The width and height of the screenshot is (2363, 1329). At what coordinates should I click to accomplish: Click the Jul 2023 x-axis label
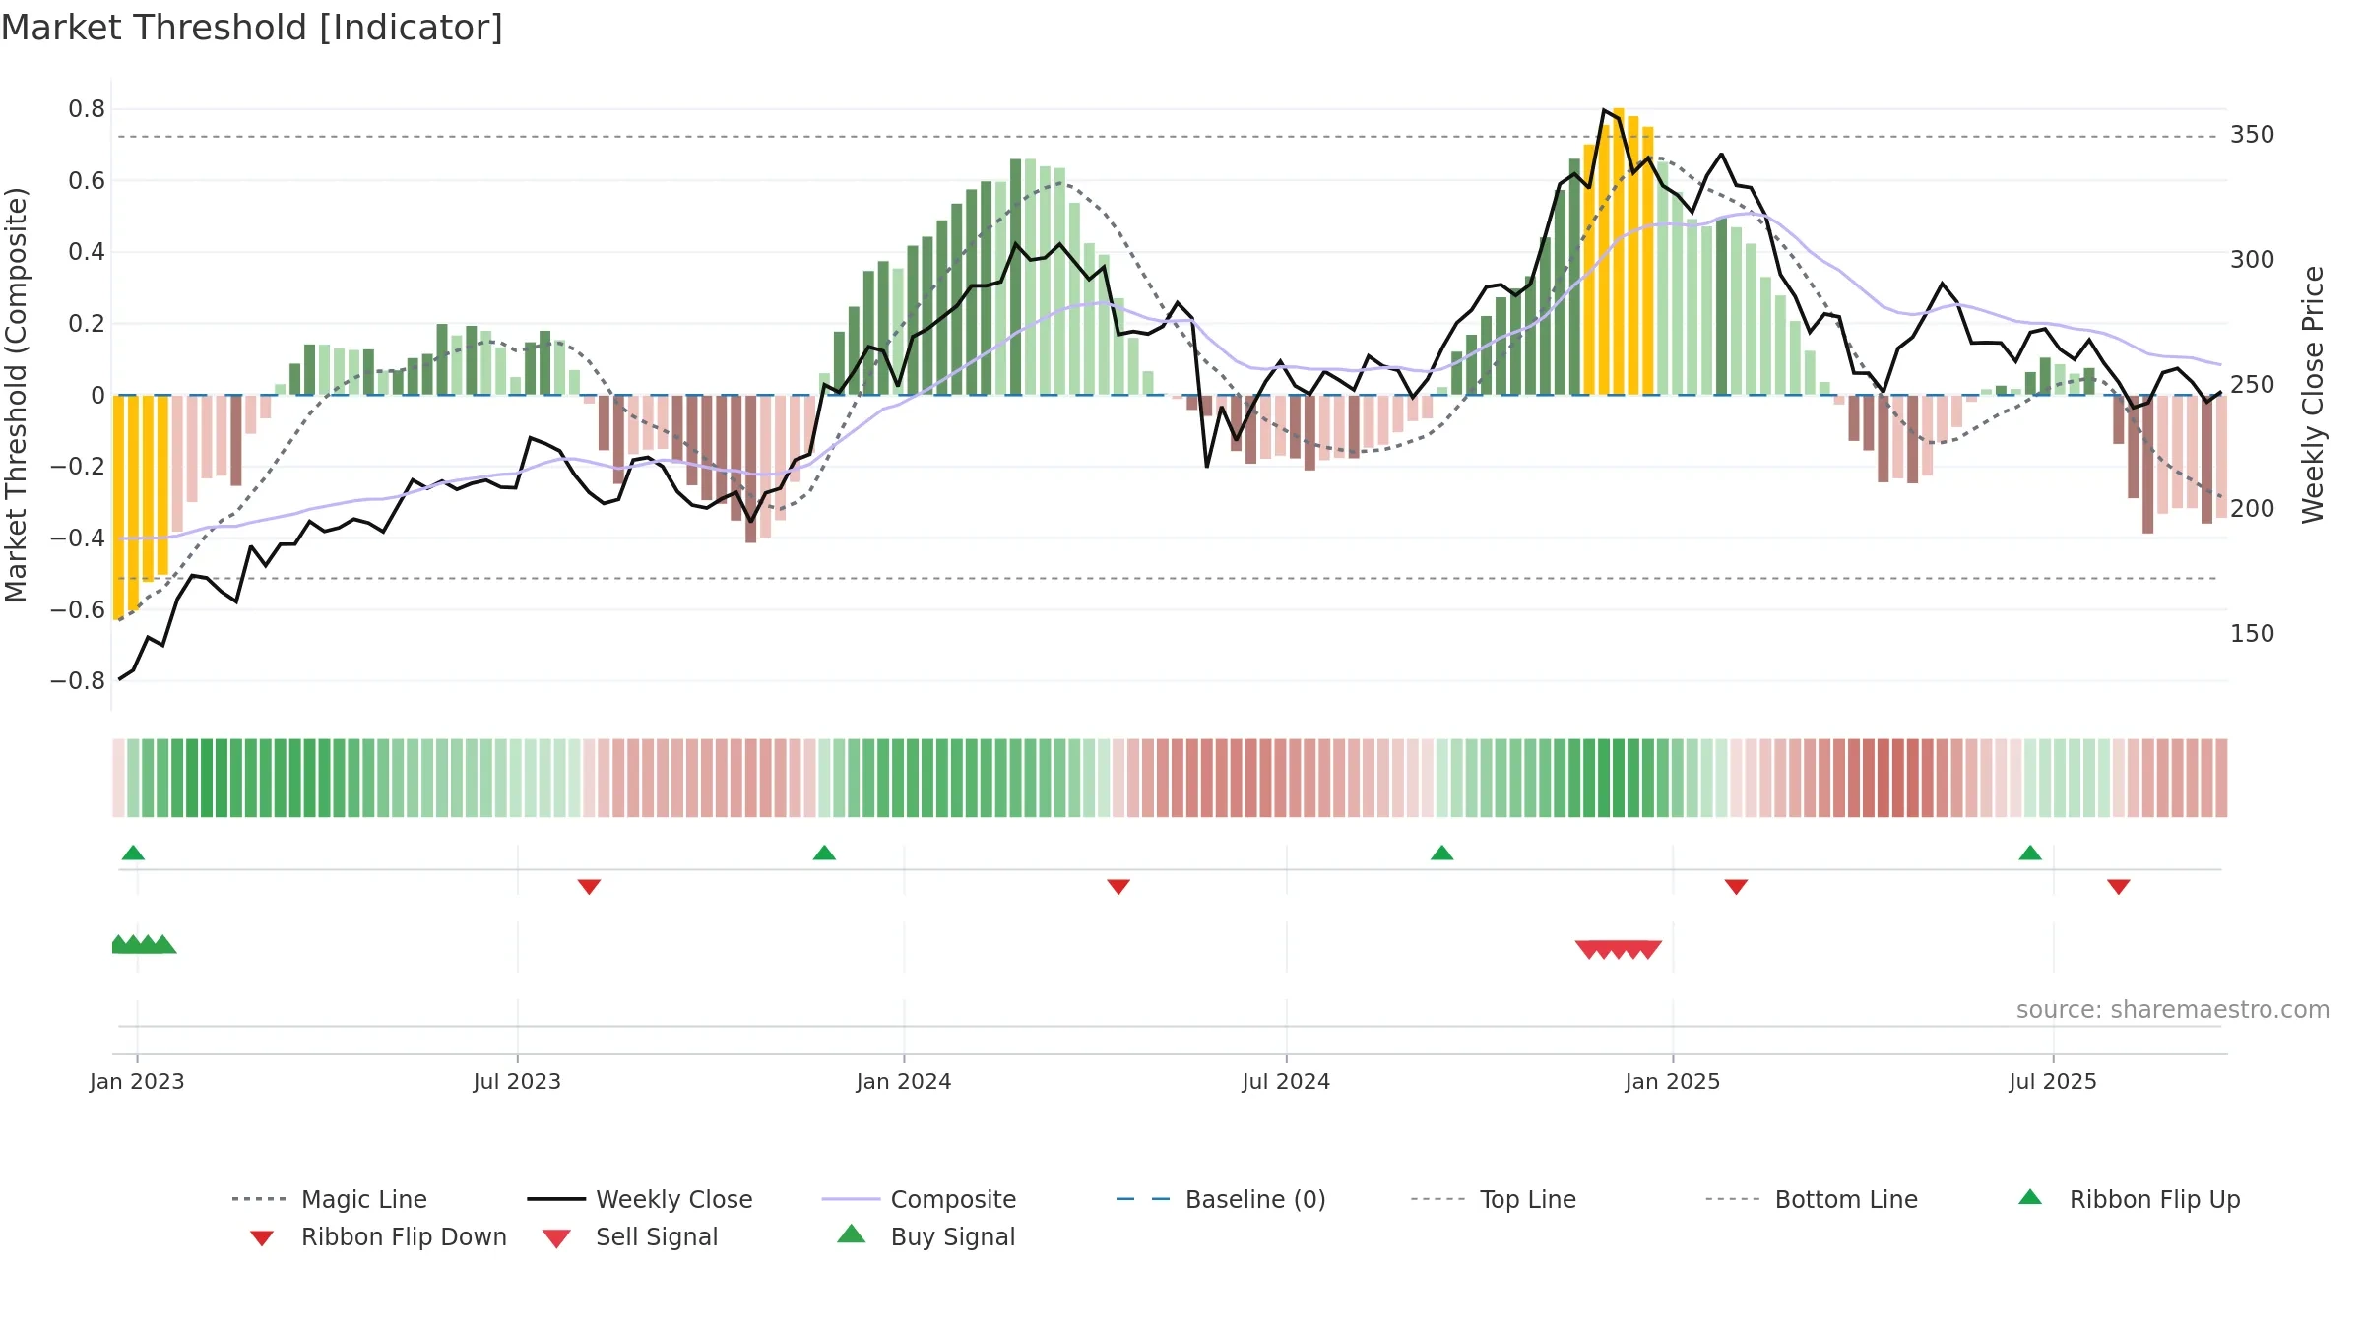coord(517,1081)
